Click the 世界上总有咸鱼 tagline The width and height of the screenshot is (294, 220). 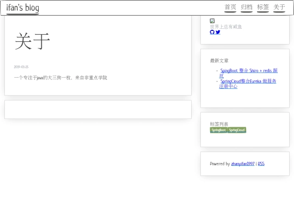tap(226, 27)
